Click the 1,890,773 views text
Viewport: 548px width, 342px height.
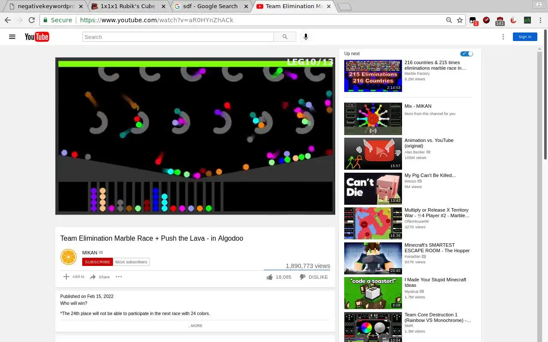pyautogui.click(x=308, y=266)
